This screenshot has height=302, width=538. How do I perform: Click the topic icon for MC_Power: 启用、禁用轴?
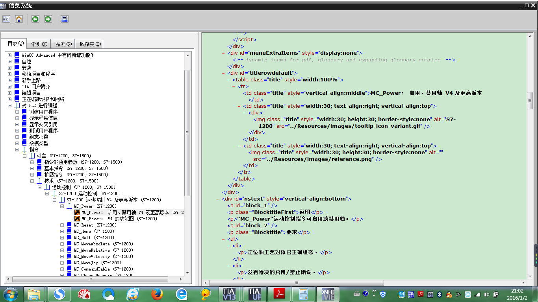click(77, 212)
